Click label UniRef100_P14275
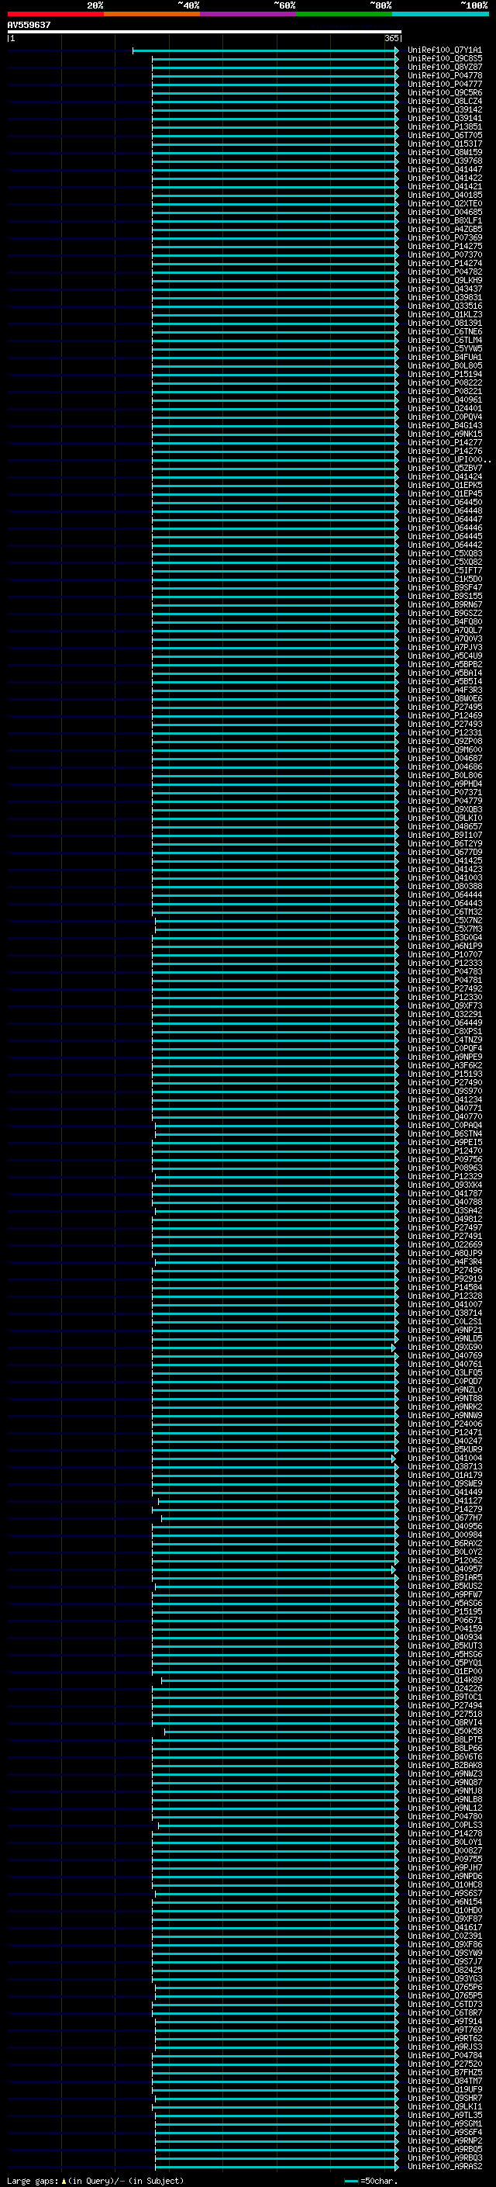 coord(444,246)
